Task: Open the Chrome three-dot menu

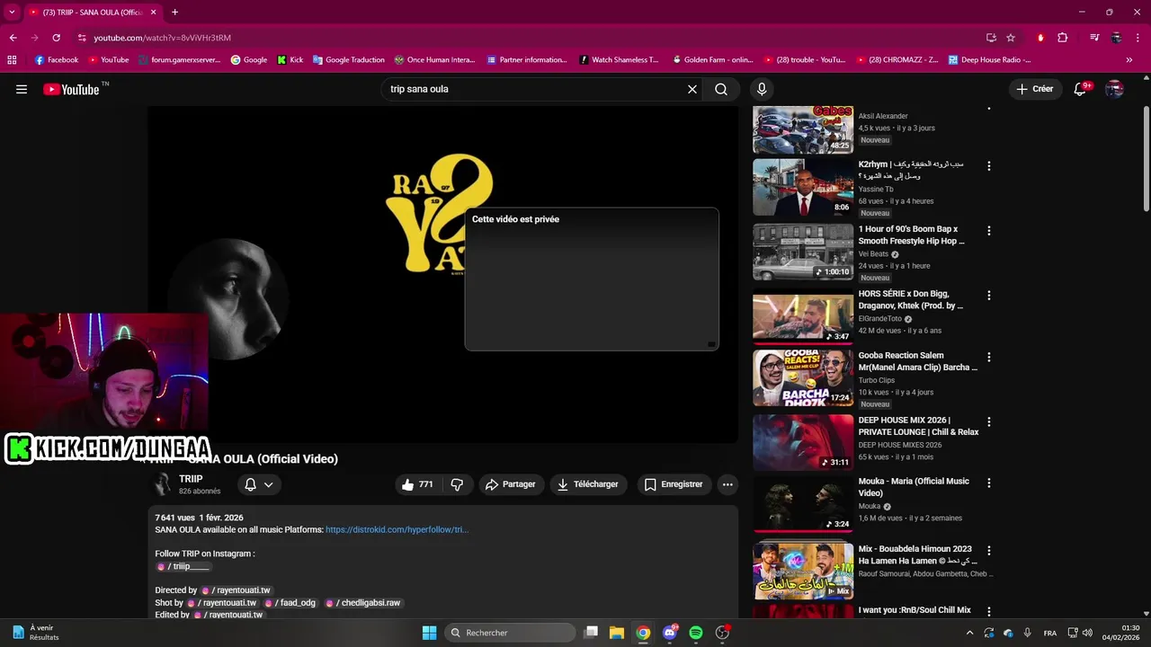Action: pos(1138,38)
